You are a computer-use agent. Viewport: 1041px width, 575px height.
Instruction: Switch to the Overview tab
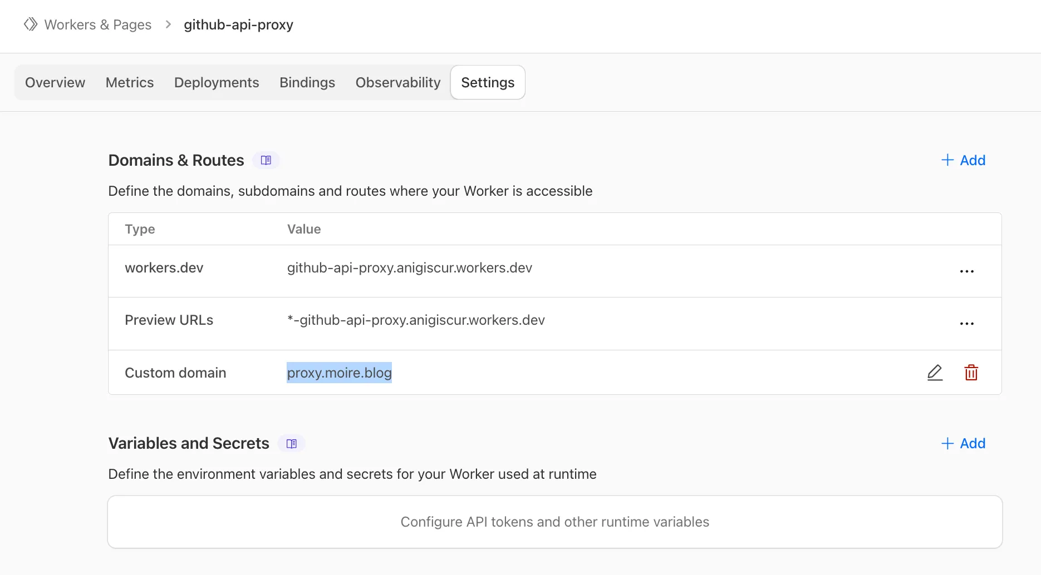[55, 82]
